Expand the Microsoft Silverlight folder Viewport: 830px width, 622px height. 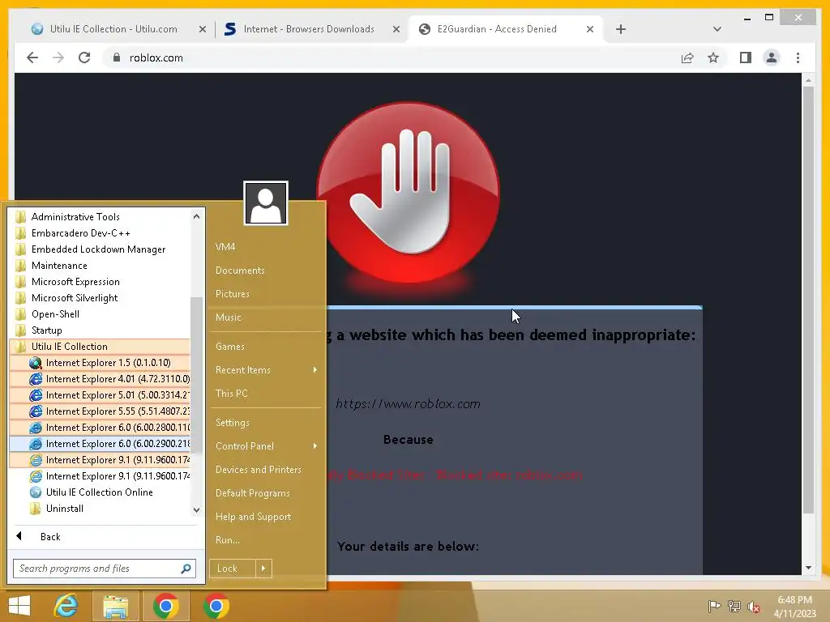click(x=100, y=298)
